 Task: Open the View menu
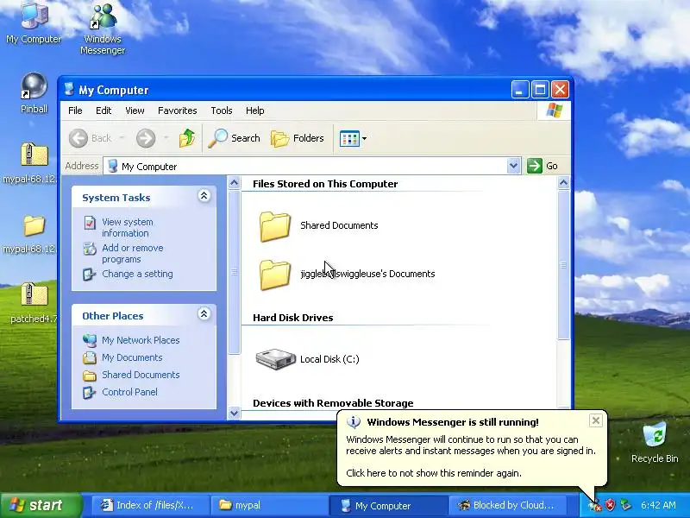[x=135, y=111]
